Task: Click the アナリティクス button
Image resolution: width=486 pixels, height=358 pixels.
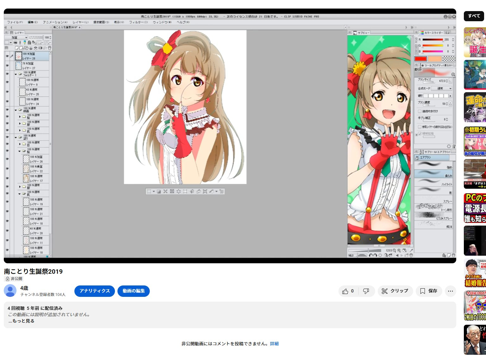Action: pos(95,291)
